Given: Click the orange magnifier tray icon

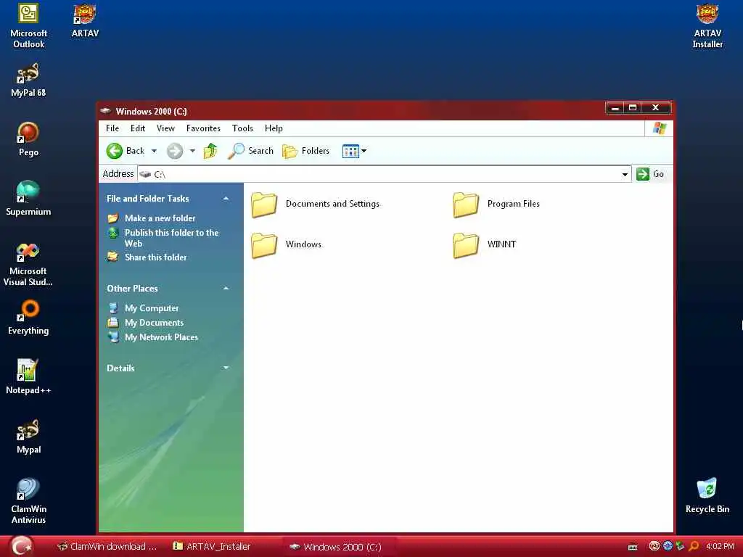Looking at the screenshot, I should [x=694, y=546].
